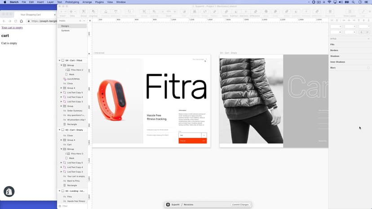Screen dimensions: 372x209
Task: Click the Shopify bag icon in browser
Action: [9, 192]
